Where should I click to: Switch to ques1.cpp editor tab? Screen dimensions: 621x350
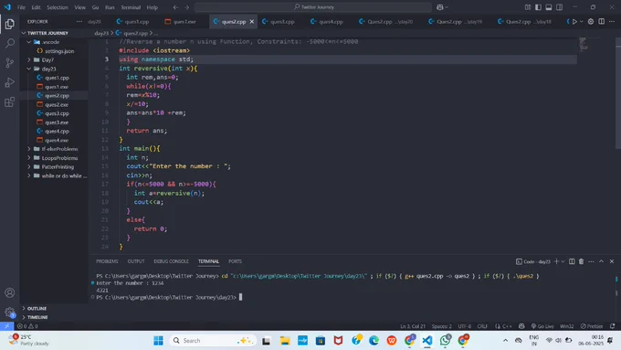tap(133, 22)
